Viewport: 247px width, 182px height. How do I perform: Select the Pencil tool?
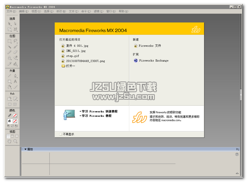click(x=10, y=52)
